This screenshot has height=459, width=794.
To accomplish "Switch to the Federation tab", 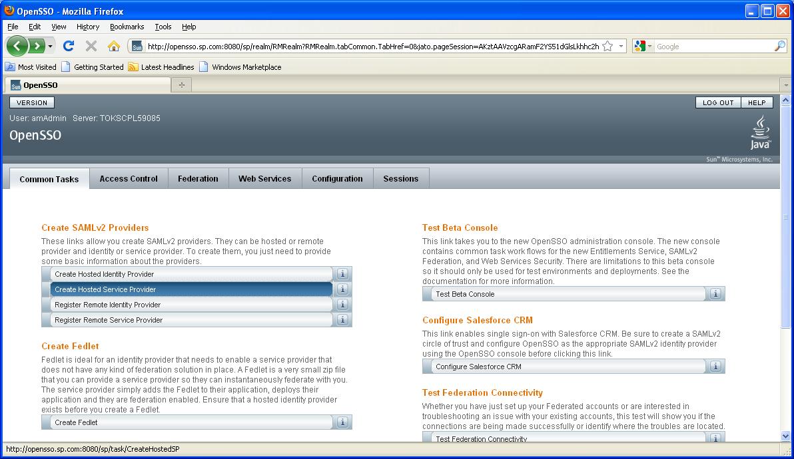I will click(x=198, y=178).
